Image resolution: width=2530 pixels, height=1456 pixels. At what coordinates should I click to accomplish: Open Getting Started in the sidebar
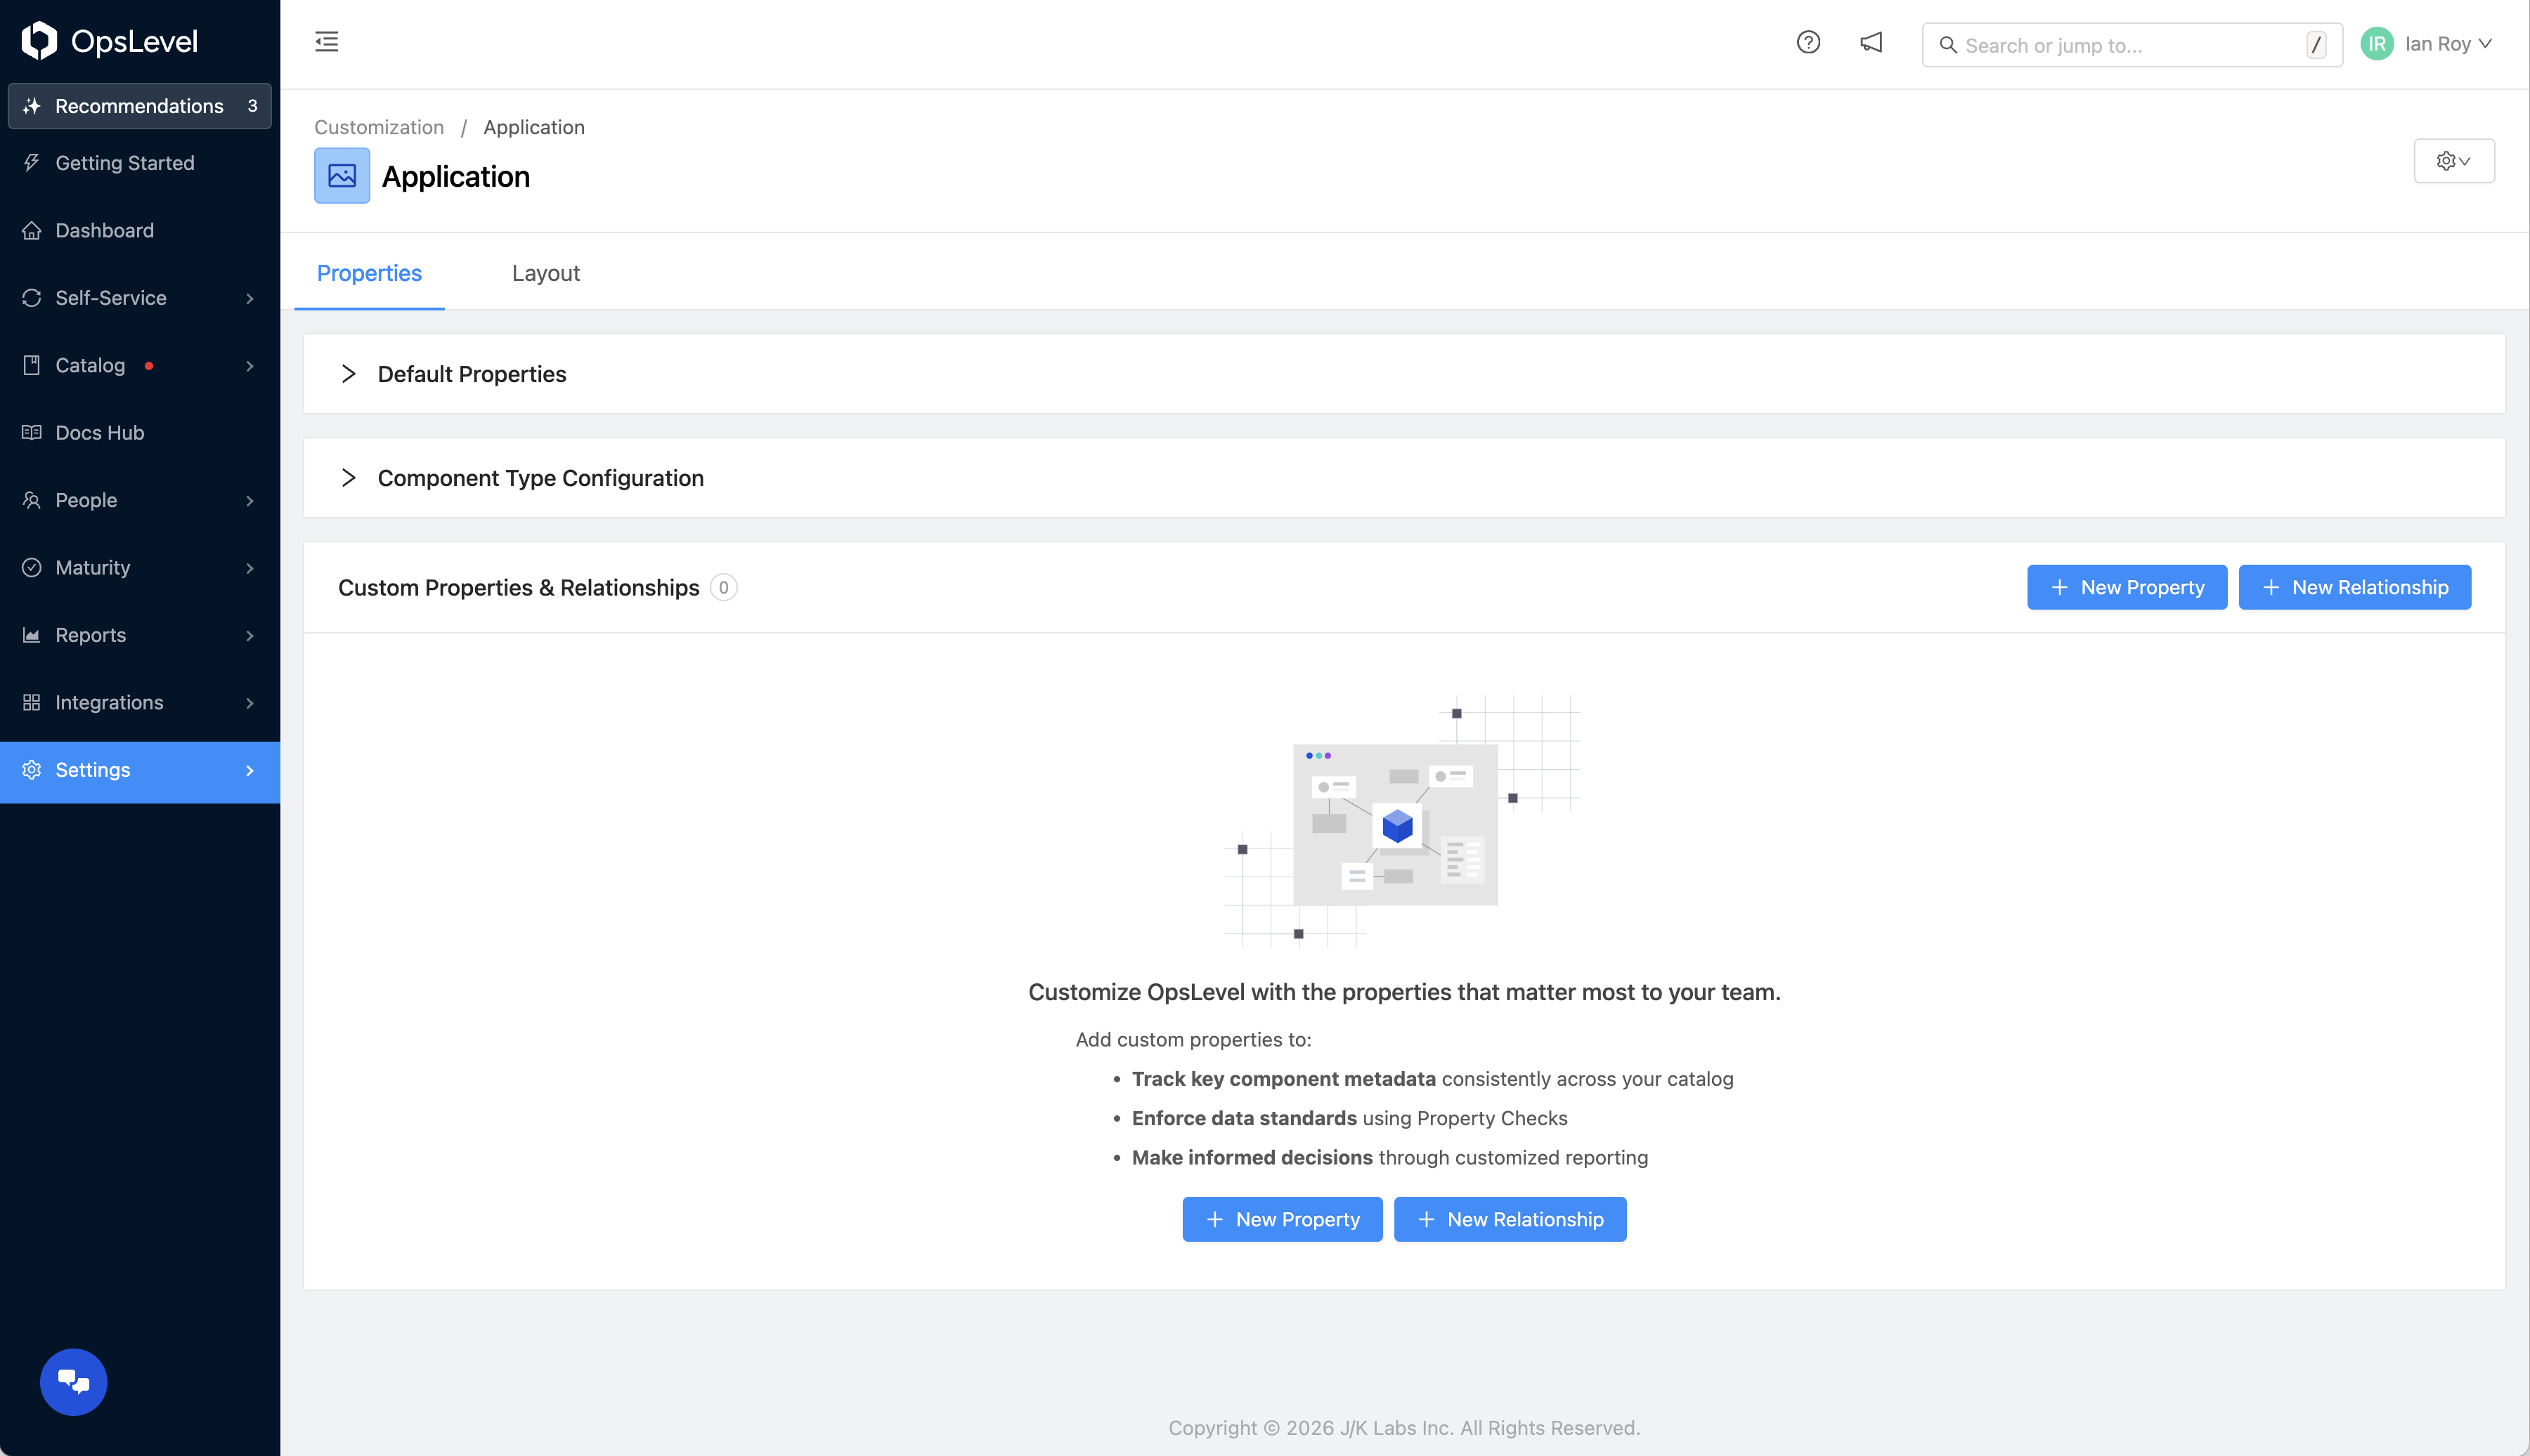tap(139, 163)
